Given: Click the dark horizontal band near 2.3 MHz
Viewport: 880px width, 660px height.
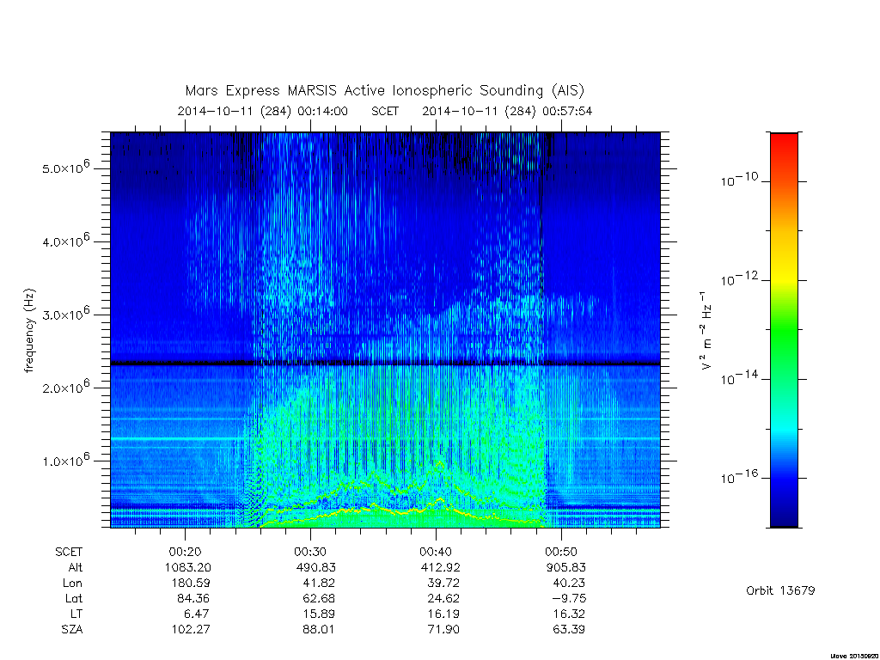Looking at the screenshot, I should (385, 364).
